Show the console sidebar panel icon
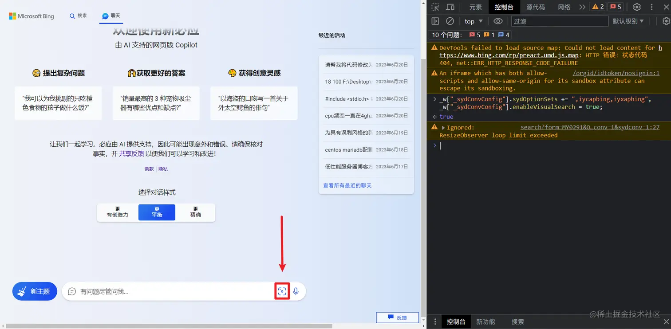The height and width of the screenshot is (329, 671). (x=435, y=21)
